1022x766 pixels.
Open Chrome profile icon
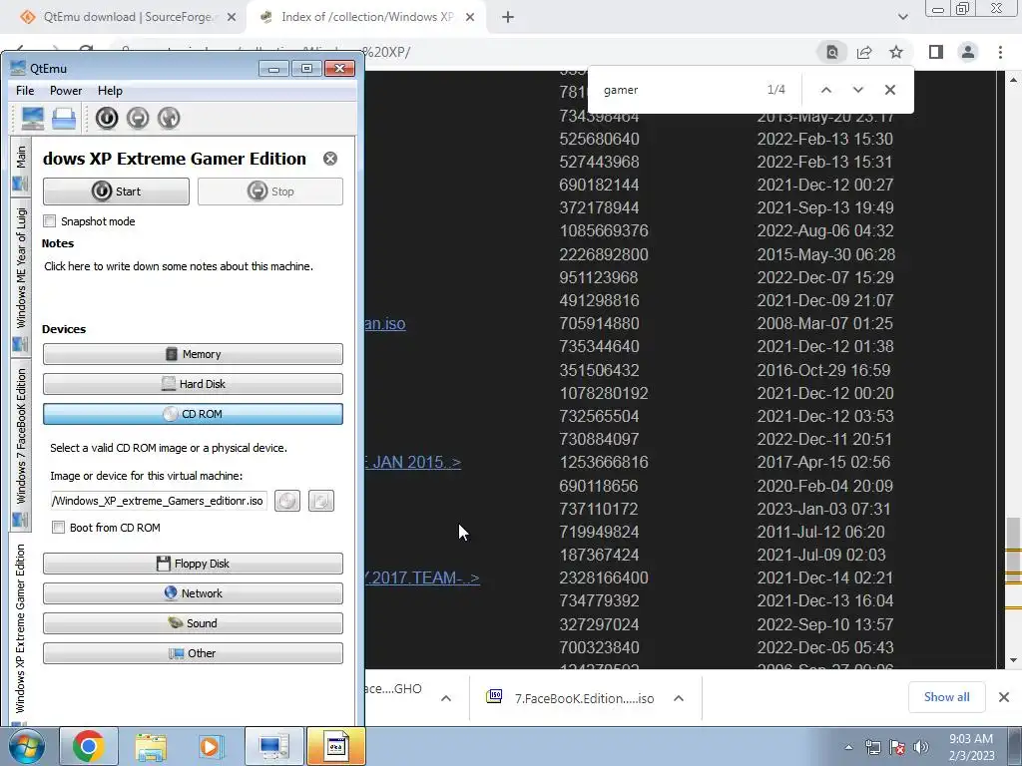(968, 52)
